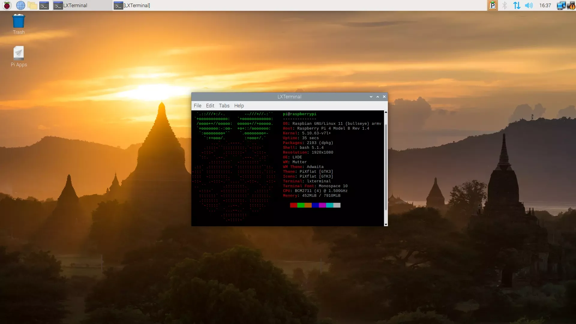Open the Raspberry Pi main menu
This screenshot has width=576, height=324.
(7, 5)
